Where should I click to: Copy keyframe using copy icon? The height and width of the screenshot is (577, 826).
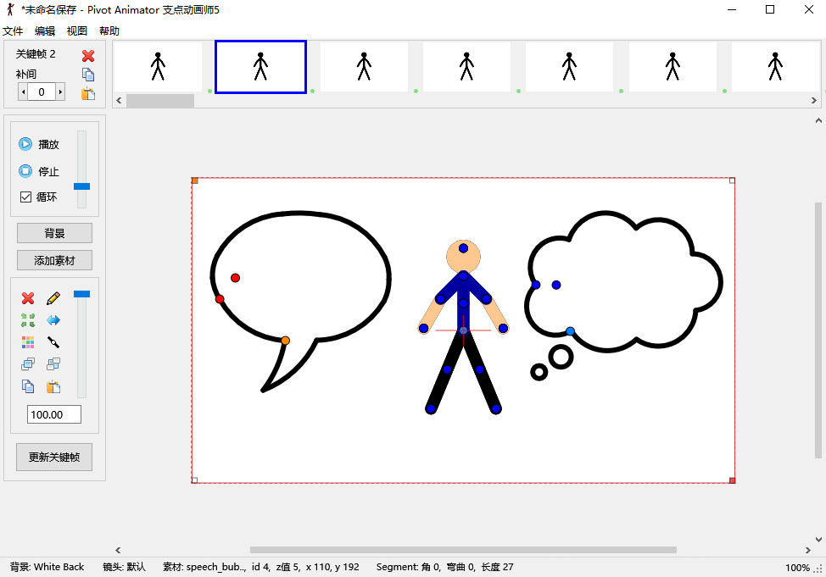click(87, 75)
